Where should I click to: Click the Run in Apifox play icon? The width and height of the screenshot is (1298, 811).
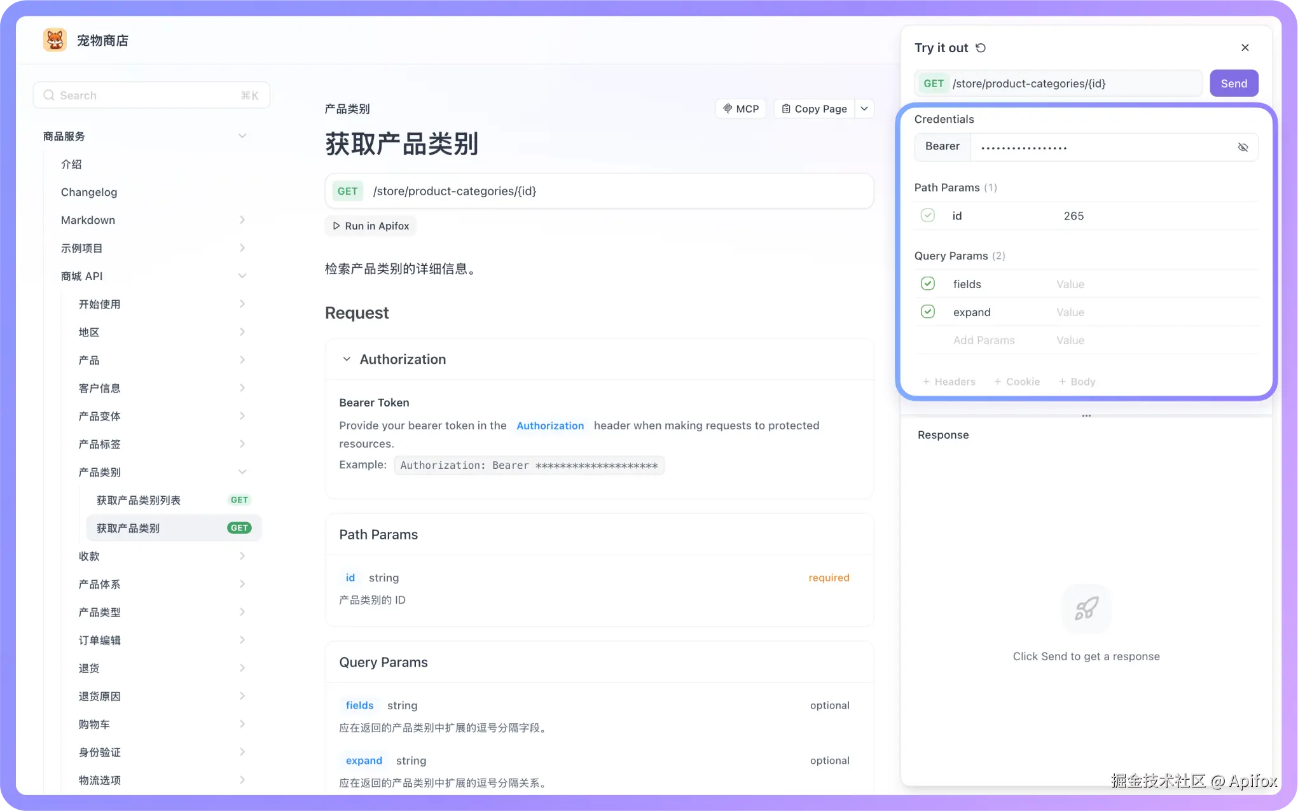point(336,226)
